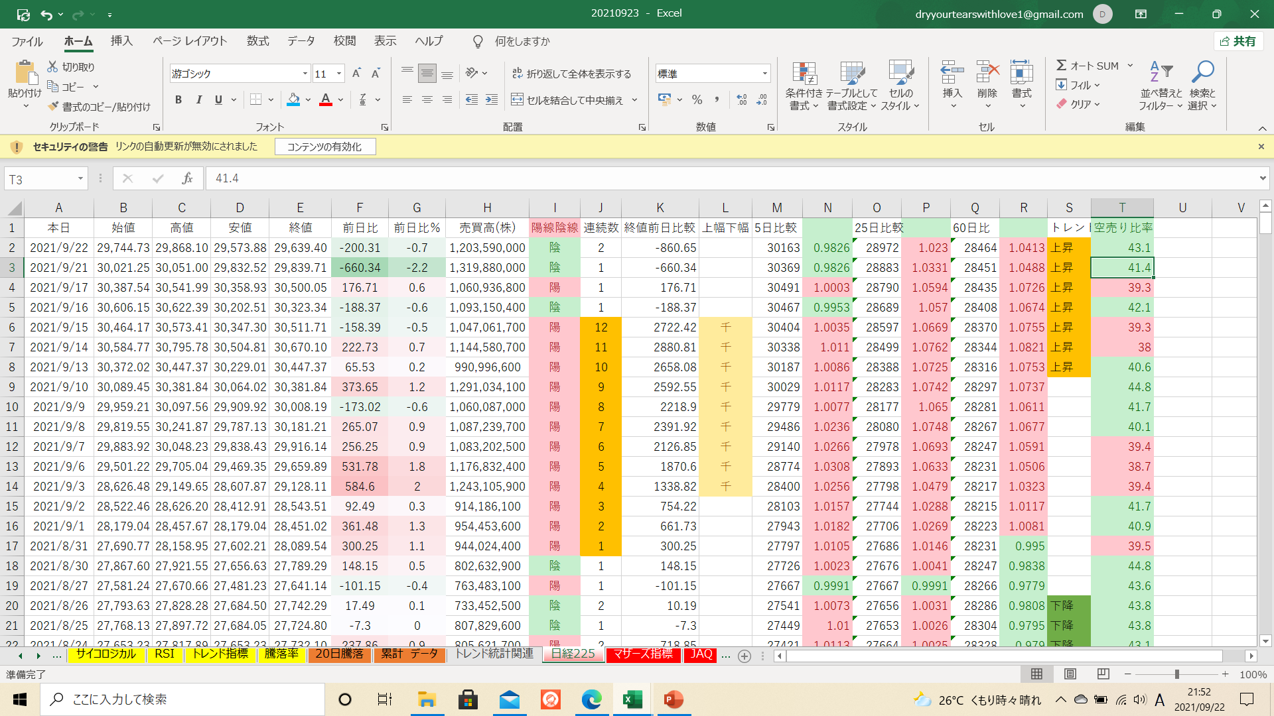Open the number format dropdown
Screen dimensions: 1274x716
[764, 74]
